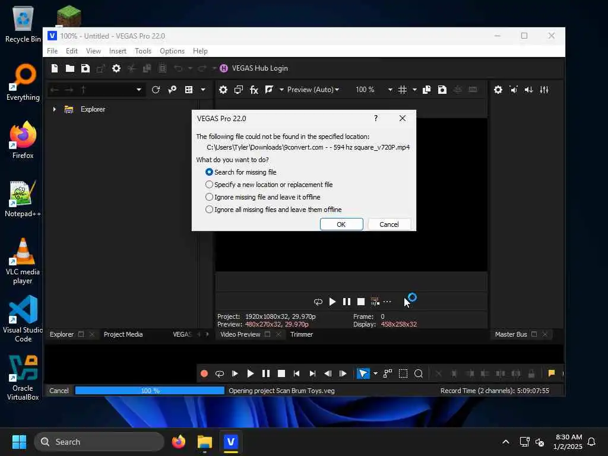Select the Envelope Edit tool
Viewport: 608px width, 456px height.
388,373
